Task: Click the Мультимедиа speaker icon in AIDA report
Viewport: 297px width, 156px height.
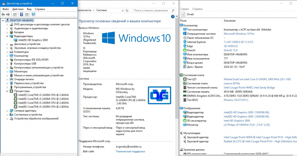Action: tap(181, 133)
